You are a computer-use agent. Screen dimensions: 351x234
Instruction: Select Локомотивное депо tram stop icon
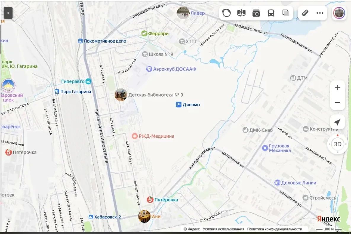(80, 41)
